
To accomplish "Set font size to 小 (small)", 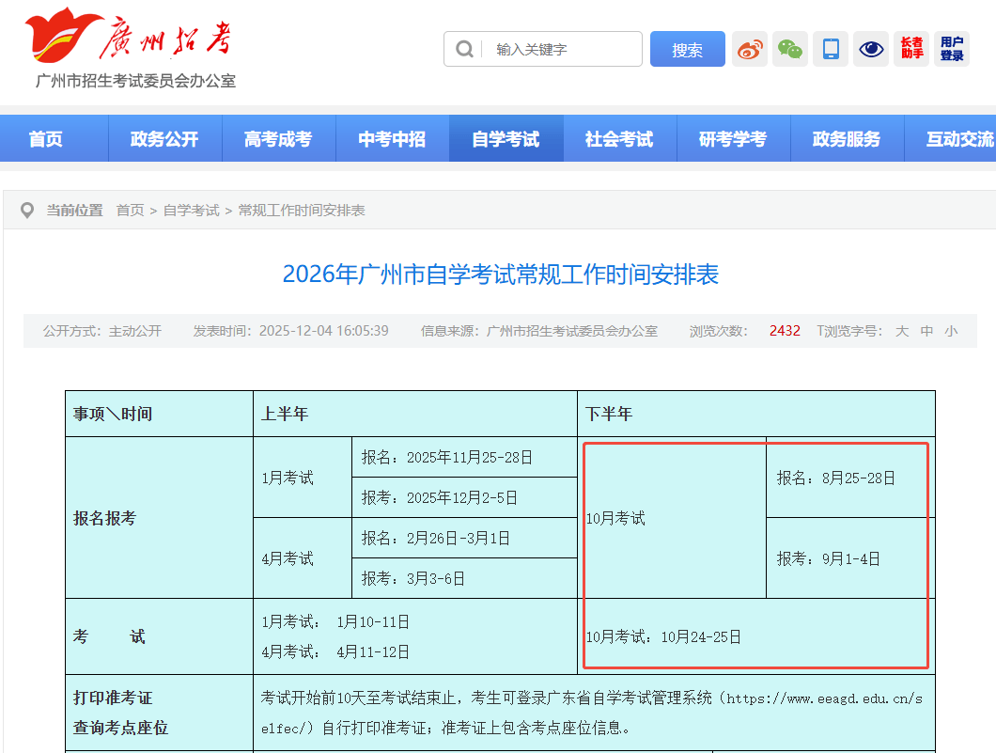I will [951, 331].
